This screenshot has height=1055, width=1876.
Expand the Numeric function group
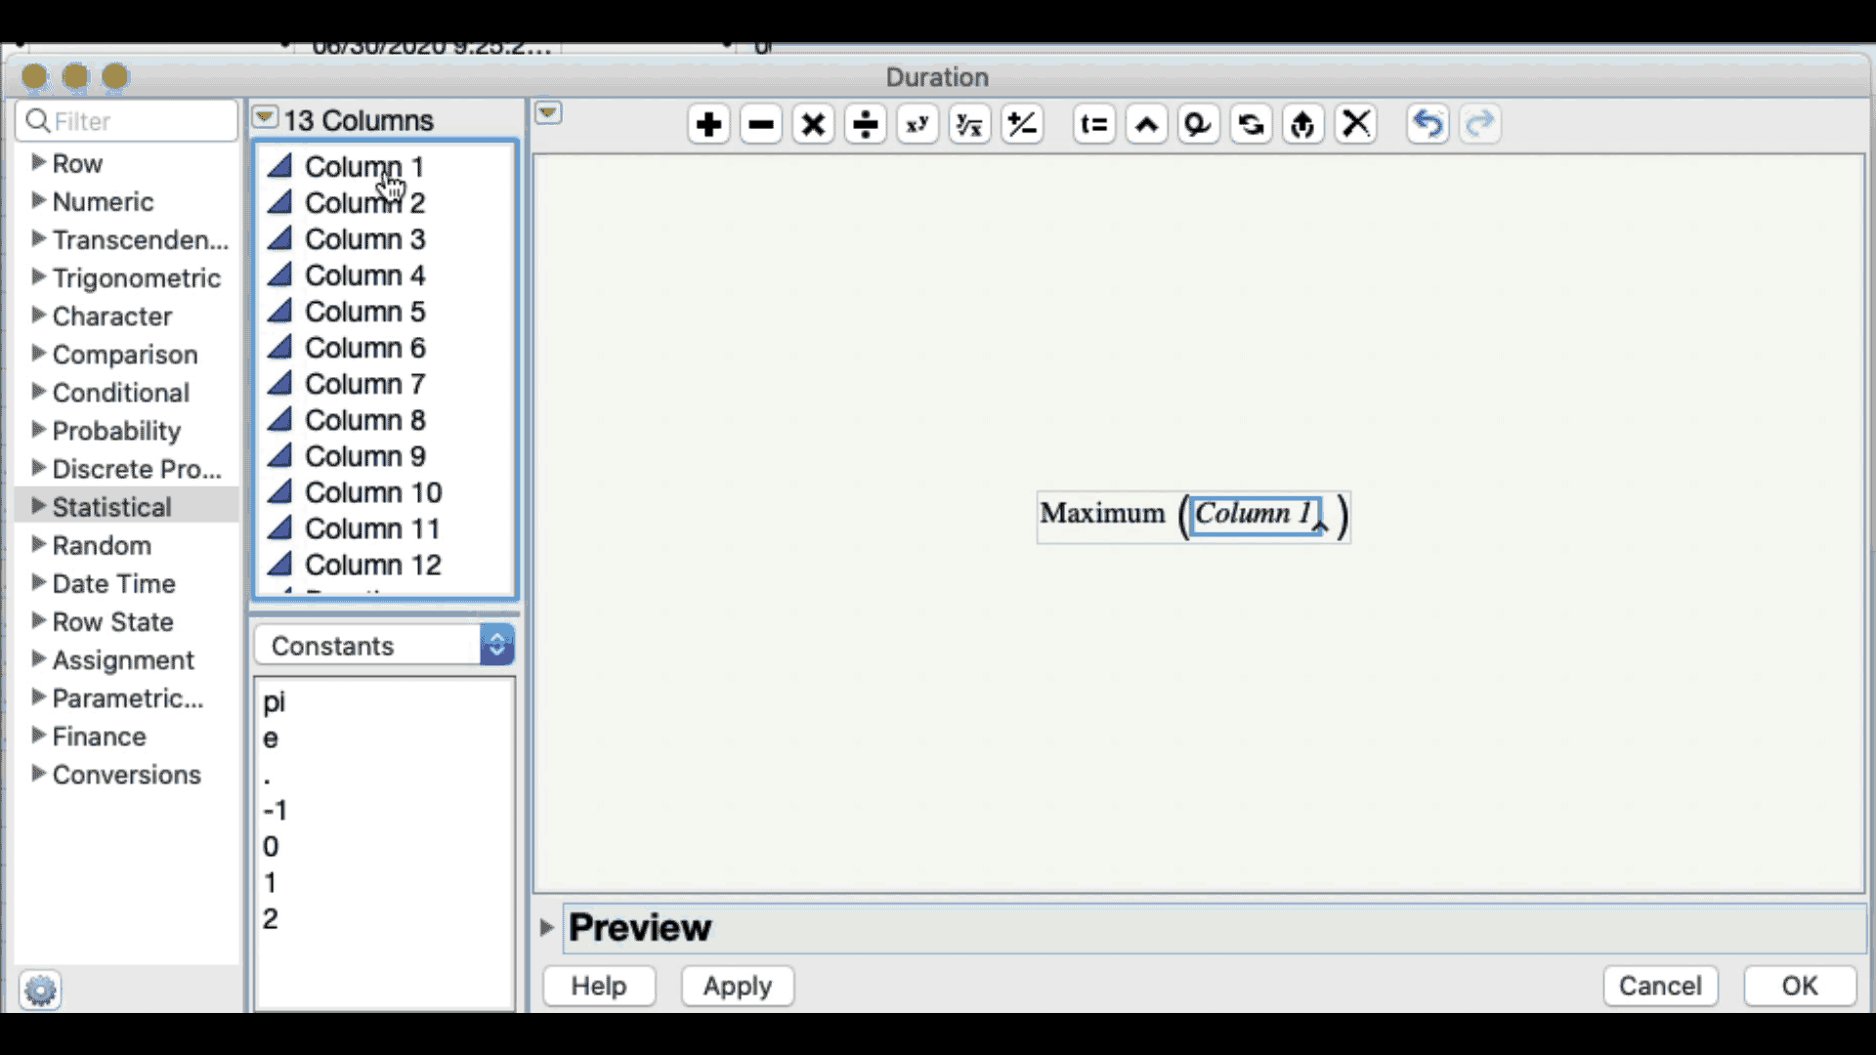point(38,200)
